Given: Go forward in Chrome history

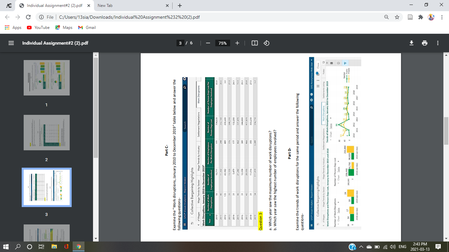Looking at the screenshot, I should pos(18,17).
